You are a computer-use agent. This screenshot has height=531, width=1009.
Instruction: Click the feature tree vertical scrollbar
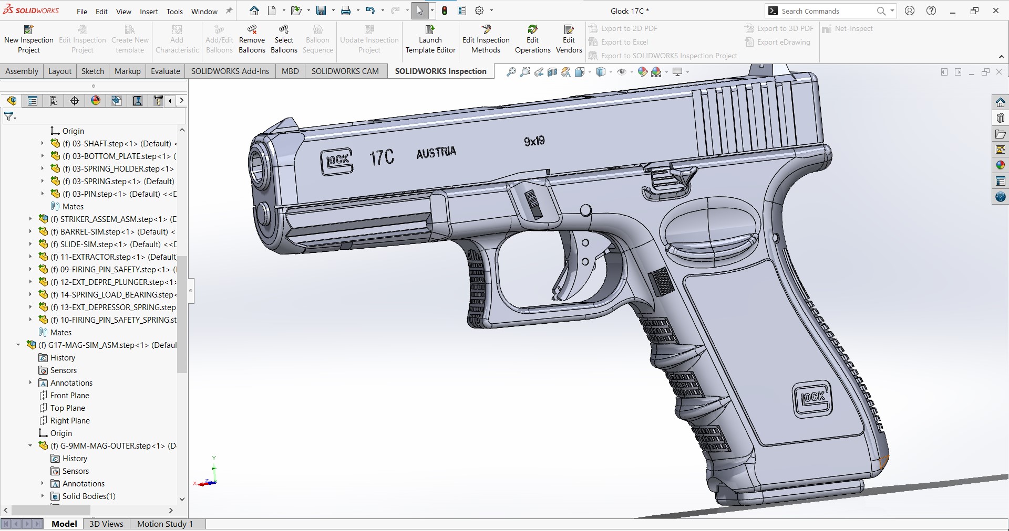182,314
